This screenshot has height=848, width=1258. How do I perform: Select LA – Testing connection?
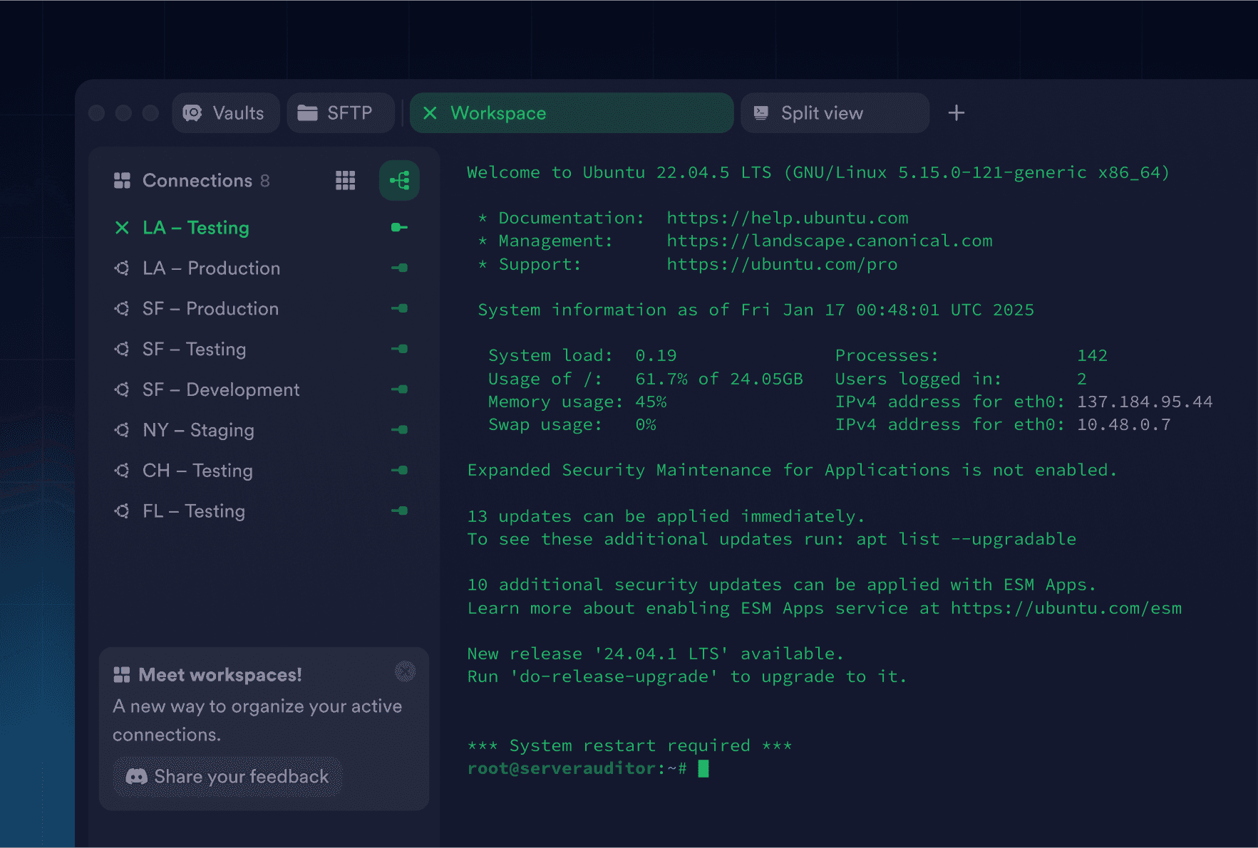[196, 228]
